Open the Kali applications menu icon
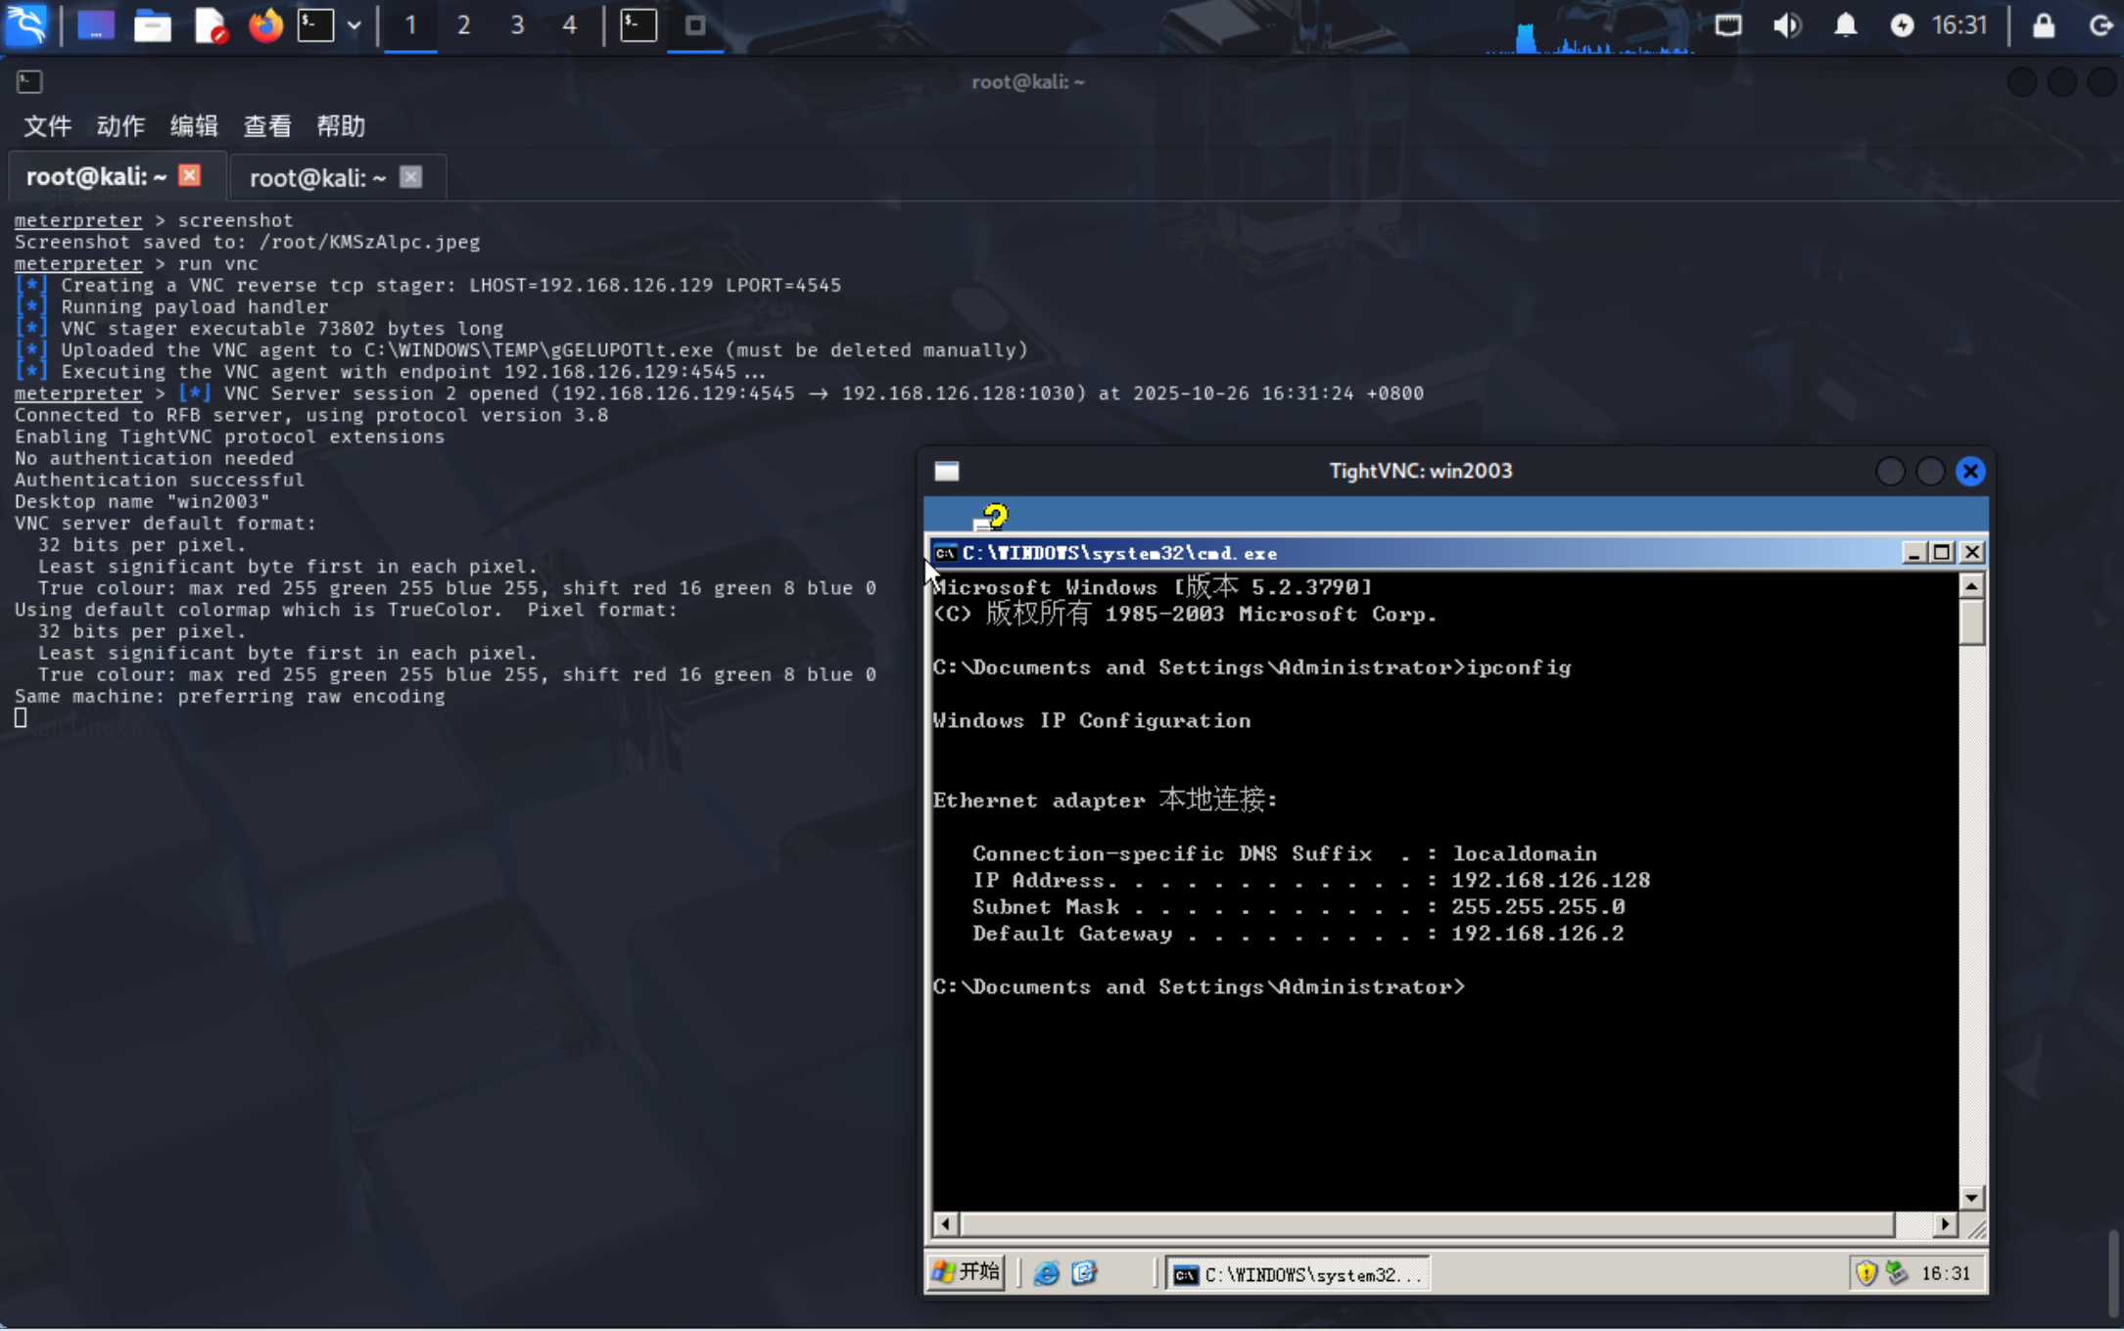The width and height of the screenshot is (2124, 1331). (x=25, y=25)
